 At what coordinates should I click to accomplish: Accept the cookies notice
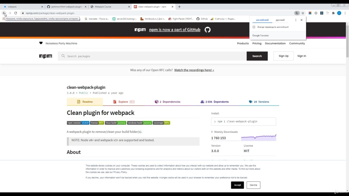[x=237, y=185]
